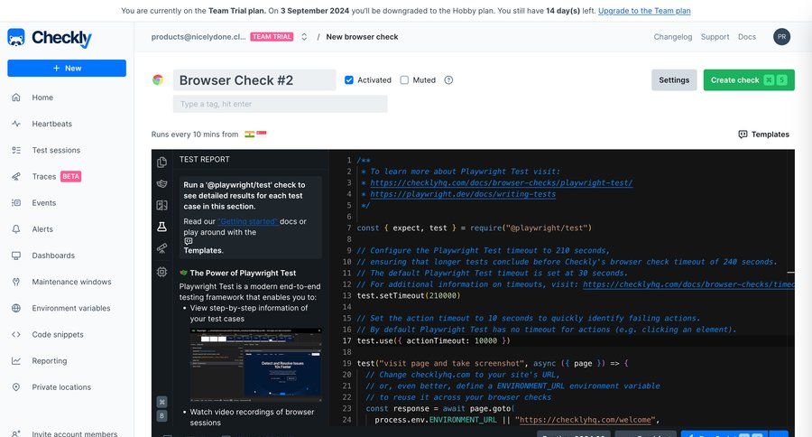The width and height of the screenshot is (812, 437).
Task: Open the split comparison panel icon
Action: (162, 205)
